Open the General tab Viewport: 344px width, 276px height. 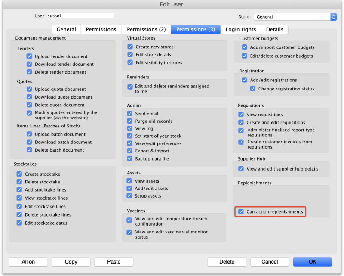[x=66, y=29]
